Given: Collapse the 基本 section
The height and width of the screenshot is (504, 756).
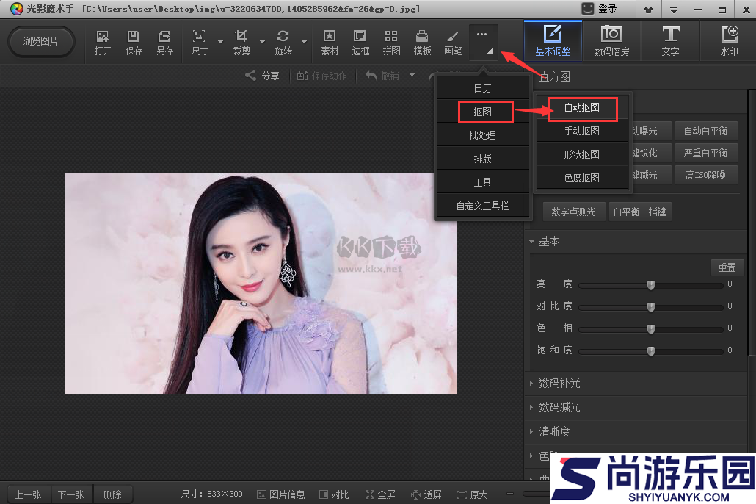Looking at the screenshot, I should [532, 242].
